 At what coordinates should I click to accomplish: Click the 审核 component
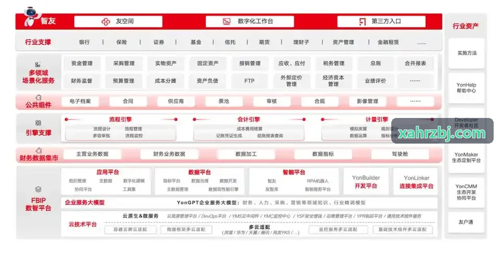click(x=272, y=101)
